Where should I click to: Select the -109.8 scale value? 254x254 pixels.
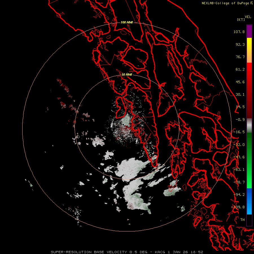pyautogui.click(x=238, y=207)
